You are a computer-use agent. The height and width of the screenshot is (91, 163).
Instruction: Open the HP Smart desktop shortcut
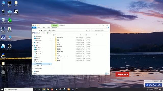pyautogui.click(x=10, y=13)
